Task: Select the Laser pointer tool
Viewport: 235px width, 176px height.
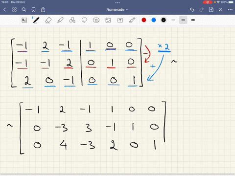Action: click(132, 20)
